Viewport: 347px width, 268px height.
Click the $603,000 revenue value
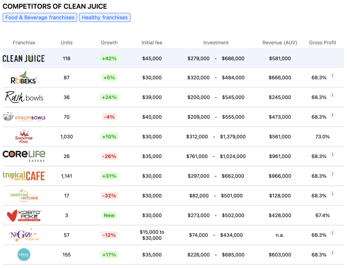coord(280,254)
